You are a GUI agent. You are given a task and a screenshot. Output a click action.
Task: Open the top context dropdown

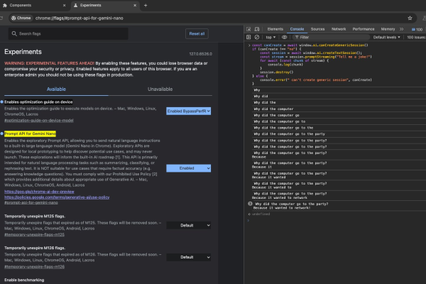pyautogui.click(x=271, y=37)
